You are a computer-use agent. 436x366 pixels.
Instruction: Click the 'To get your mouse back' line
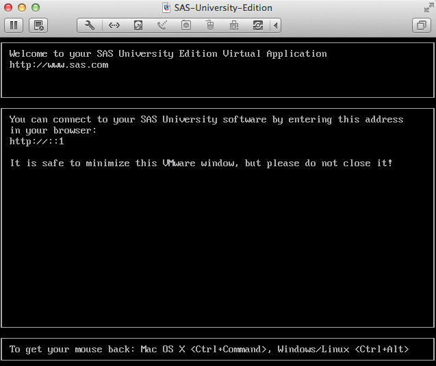point(209,349)
